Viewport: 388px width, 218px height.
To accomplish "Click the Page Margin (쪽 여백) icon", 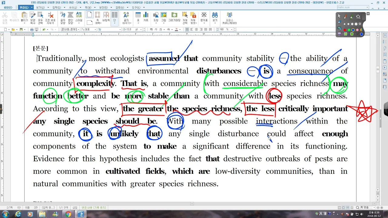I will (x=98, y=18).
